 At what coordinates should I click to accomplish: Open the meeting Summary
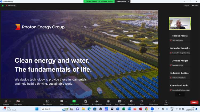tap(86, 102)
